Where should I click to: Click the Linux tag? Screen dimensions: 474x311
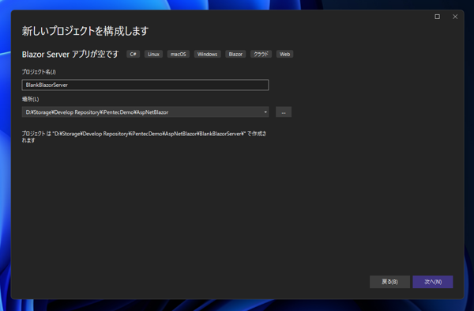(153, 54)
